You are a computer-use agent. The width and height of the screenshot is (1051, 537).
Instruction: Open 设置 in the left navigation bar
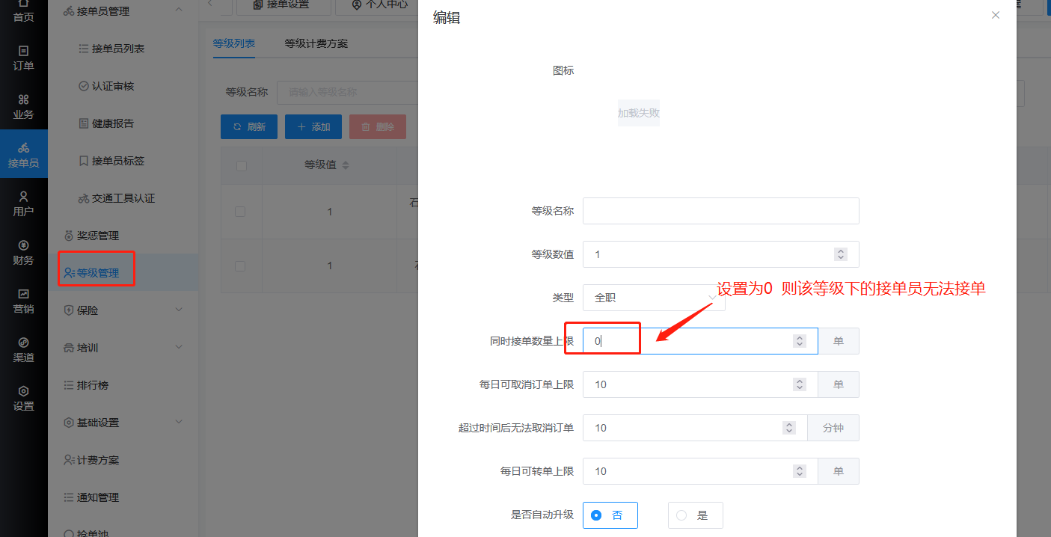23,399
